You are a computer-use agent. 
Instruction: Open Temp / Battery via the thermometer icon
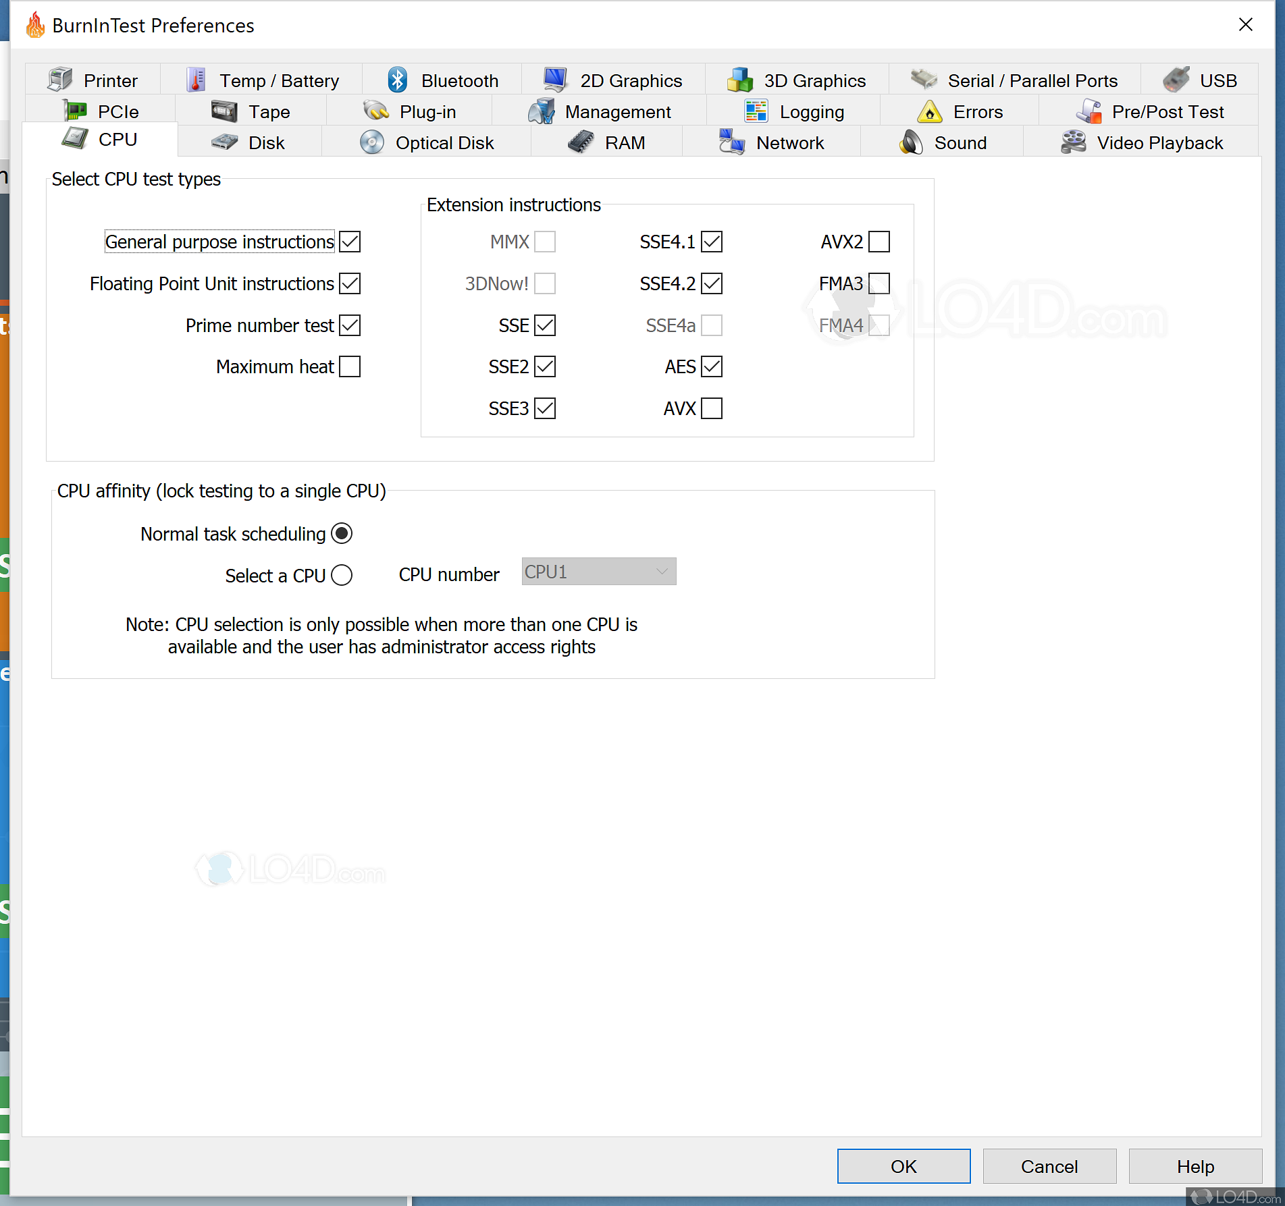point(194,78)
